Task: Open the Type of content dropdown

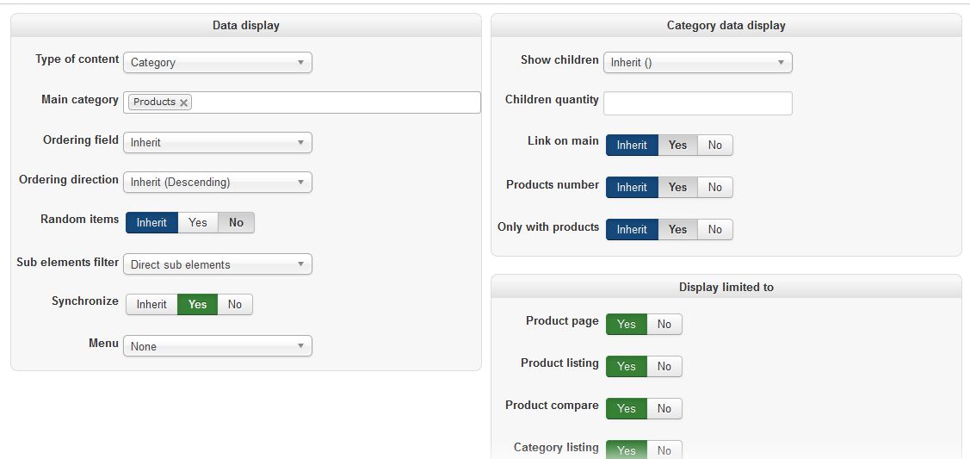Action: [218, 63]
